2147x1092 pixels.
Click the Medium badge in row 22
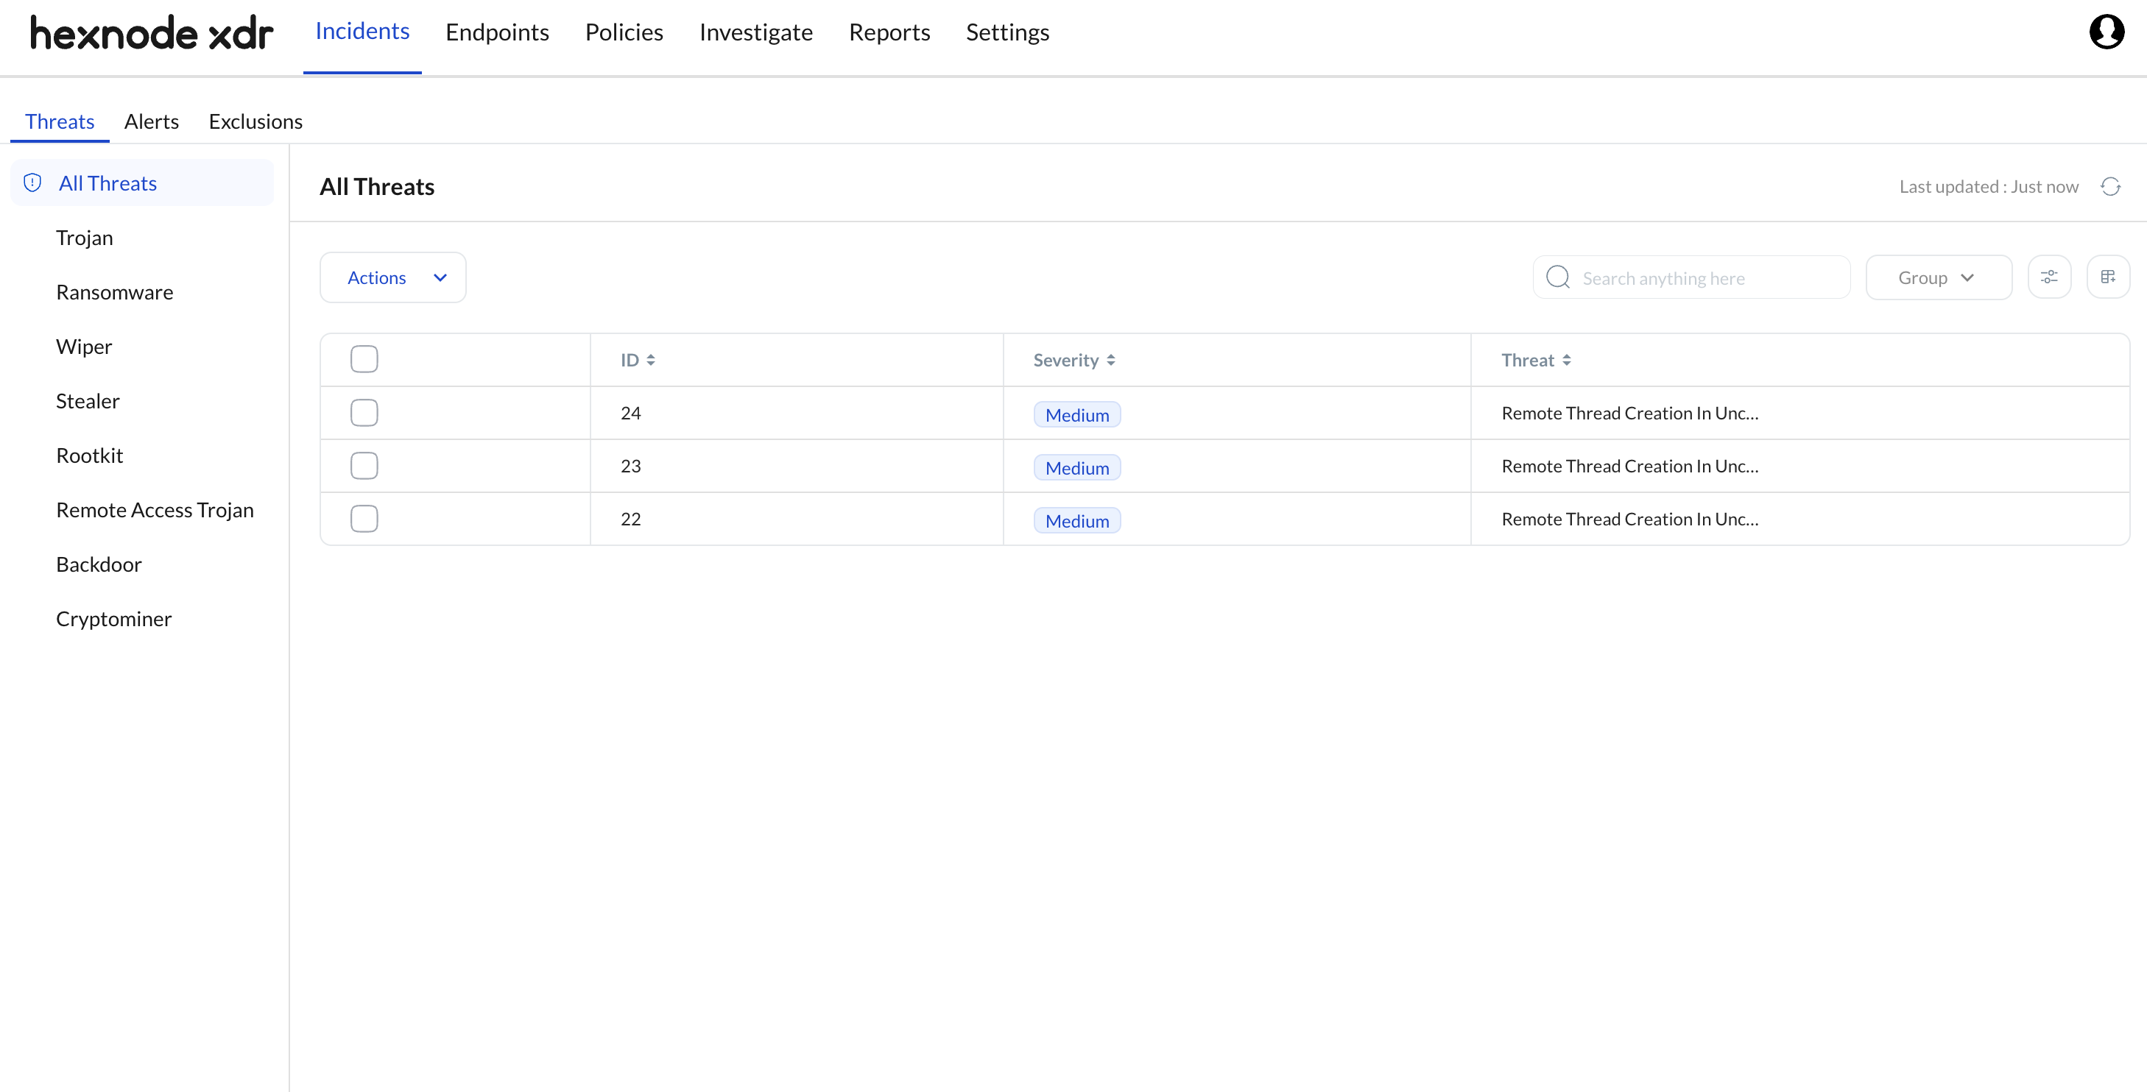point(1077,520)
